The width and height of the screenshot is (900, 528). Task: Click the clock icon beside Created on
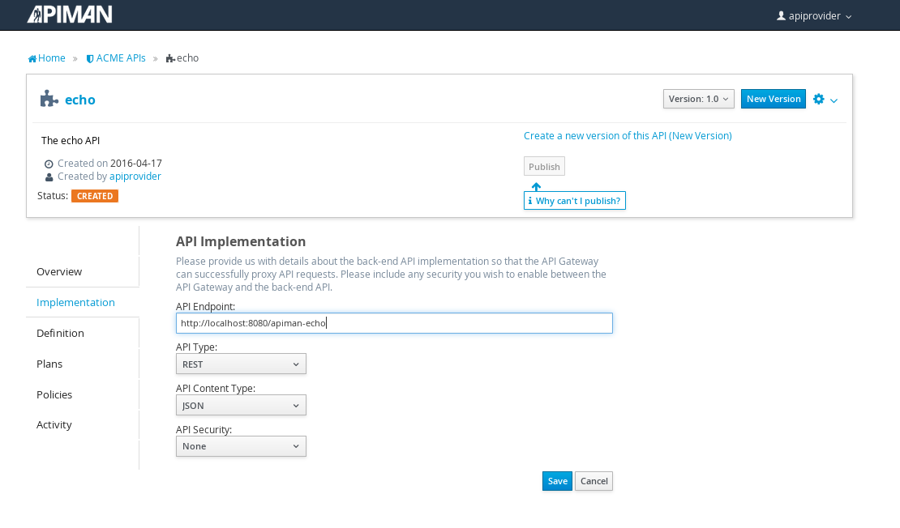(x=49, y=164)
